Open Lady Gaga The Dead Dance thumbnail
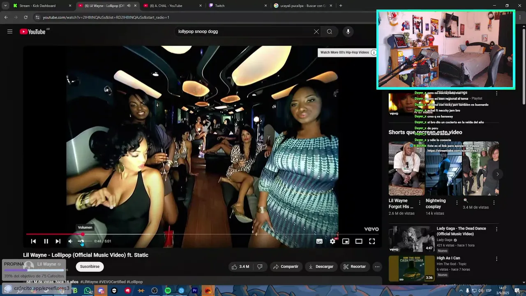526x296 pixels. click(x=411, y=238)
